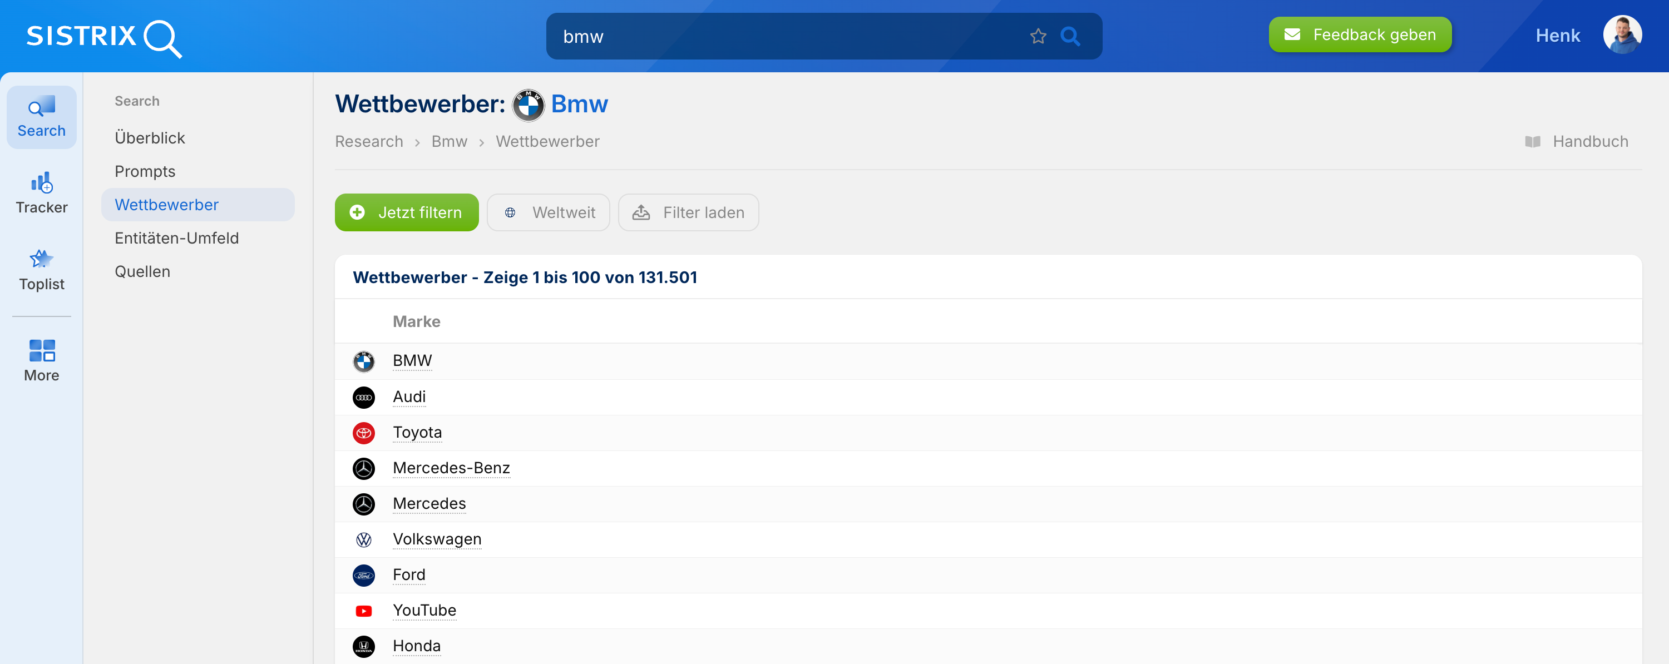The height and width of the screenshot is (664, 1669).
Task: Click into the bmw search field
Action: point(778,36)
